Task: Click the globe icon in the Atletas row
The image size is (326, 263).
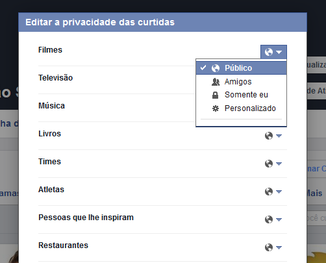Action: click(269, 192)
